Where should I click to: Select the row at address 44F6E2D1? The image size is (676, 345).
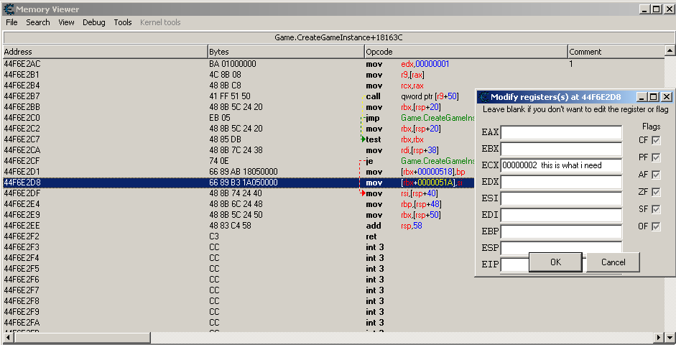[x=239, y=172]
